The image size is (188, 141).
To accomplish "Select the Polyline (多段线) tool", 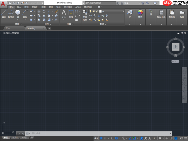I will tap(11, 14).
